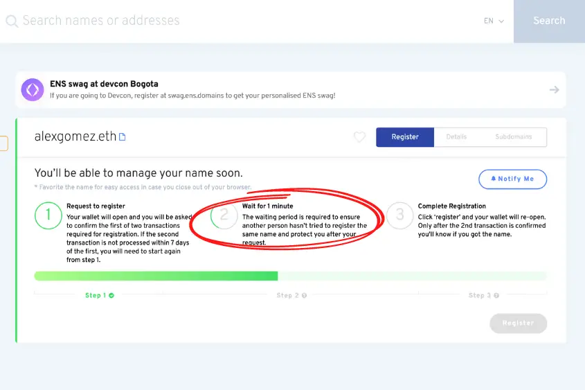
Task: Click the 'Complete Registration' heading
Action: pyautogui.click(x=452, y=206)
